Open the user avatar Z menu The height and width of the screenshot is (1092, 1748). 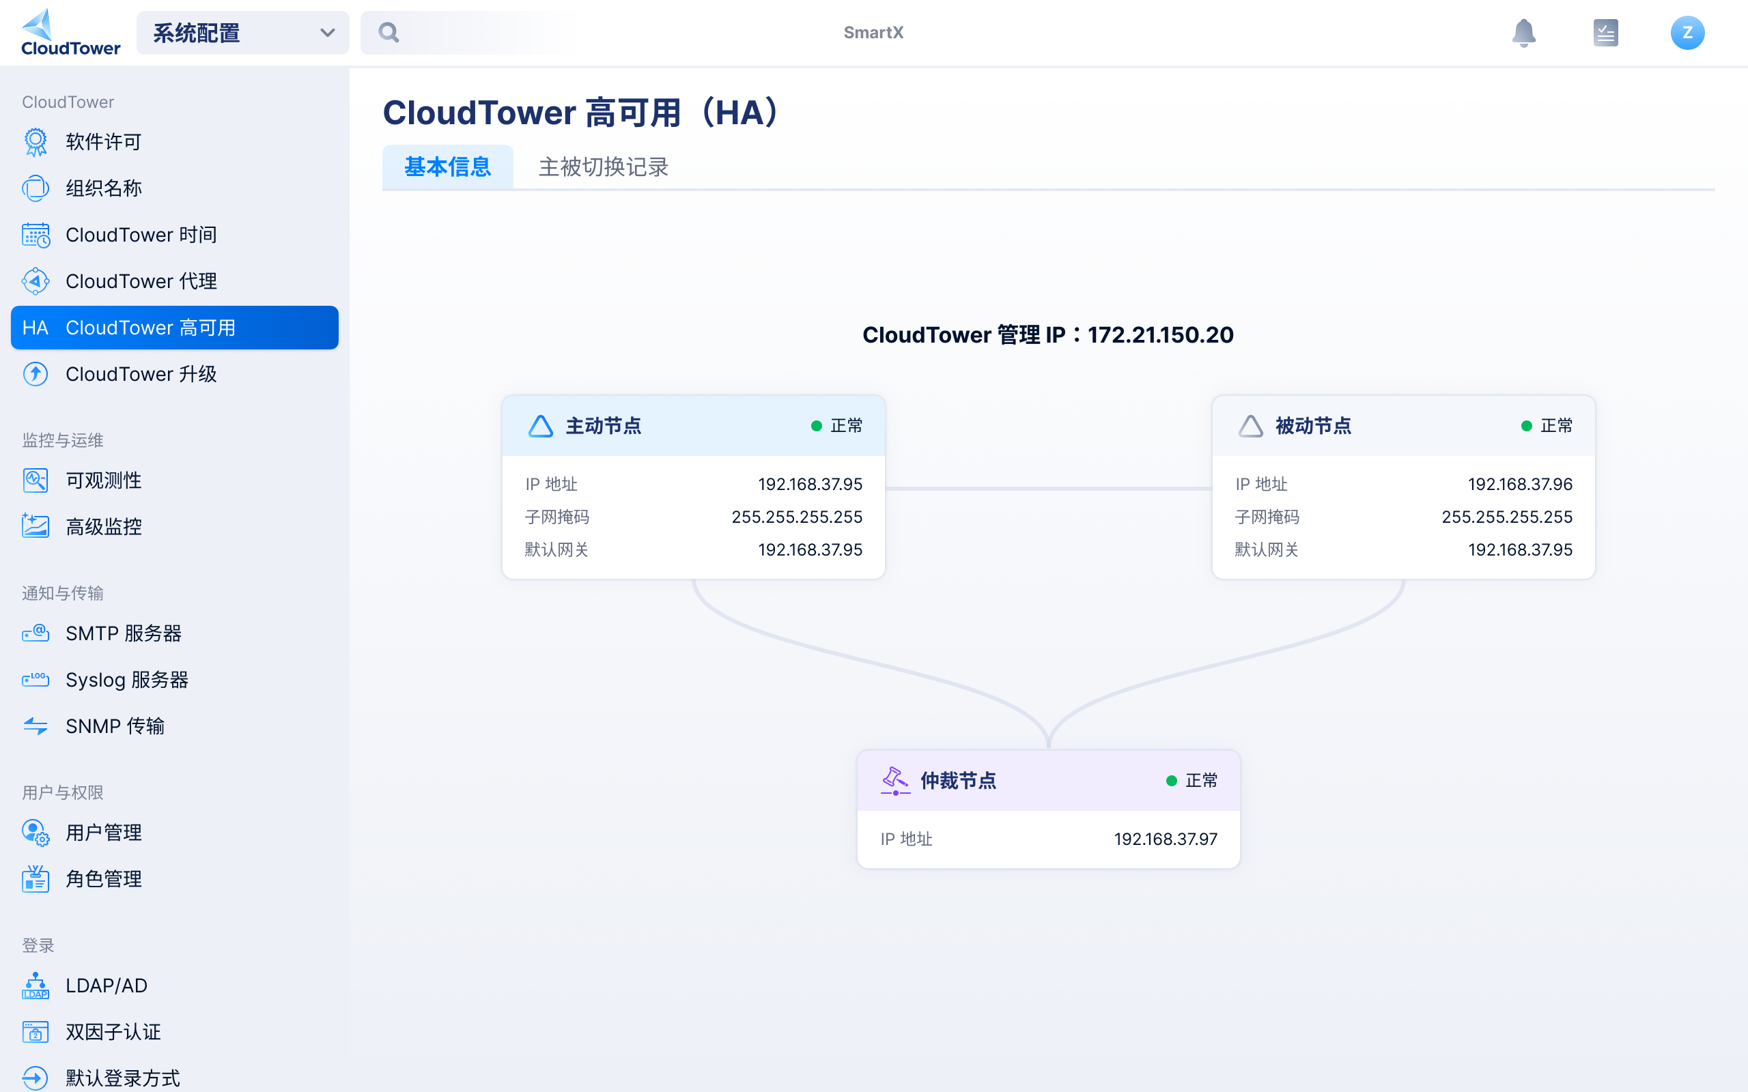point(1687,33)
